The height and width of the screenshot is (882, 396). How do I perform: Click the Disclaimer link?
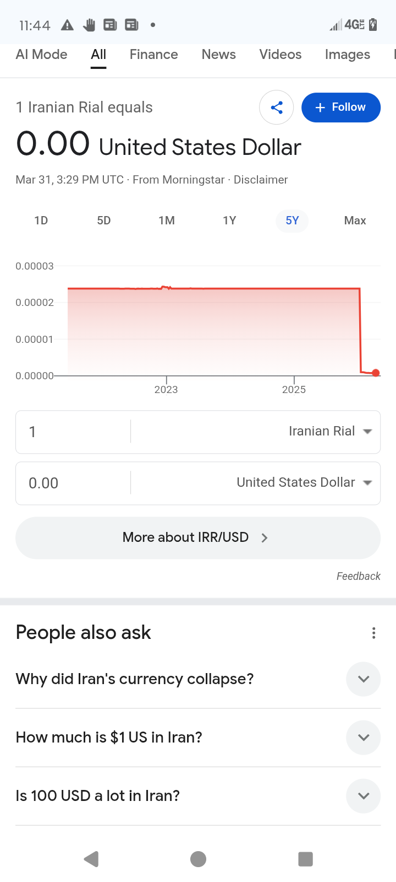pos(261,180)
